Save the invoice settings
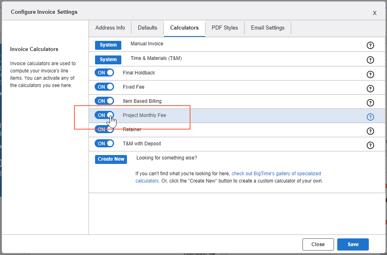Image resolution: width=387 pixels, height=255 pixels. [x=353, y=244]
